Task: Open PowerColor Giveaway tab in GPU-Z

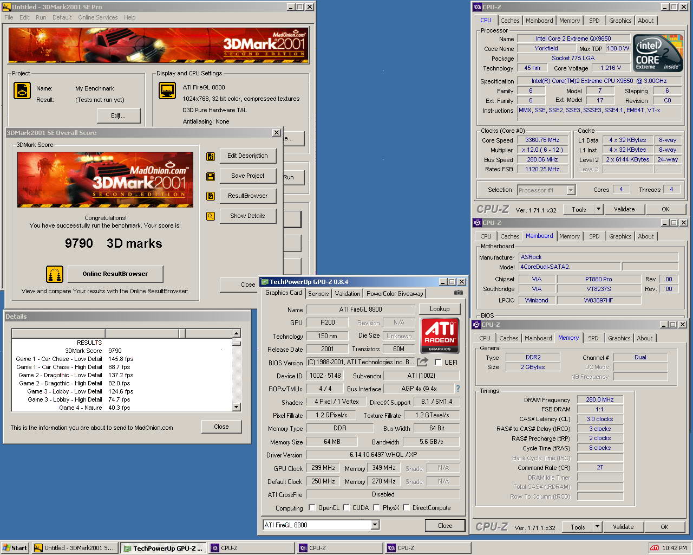Action: [x=395, y=293]
